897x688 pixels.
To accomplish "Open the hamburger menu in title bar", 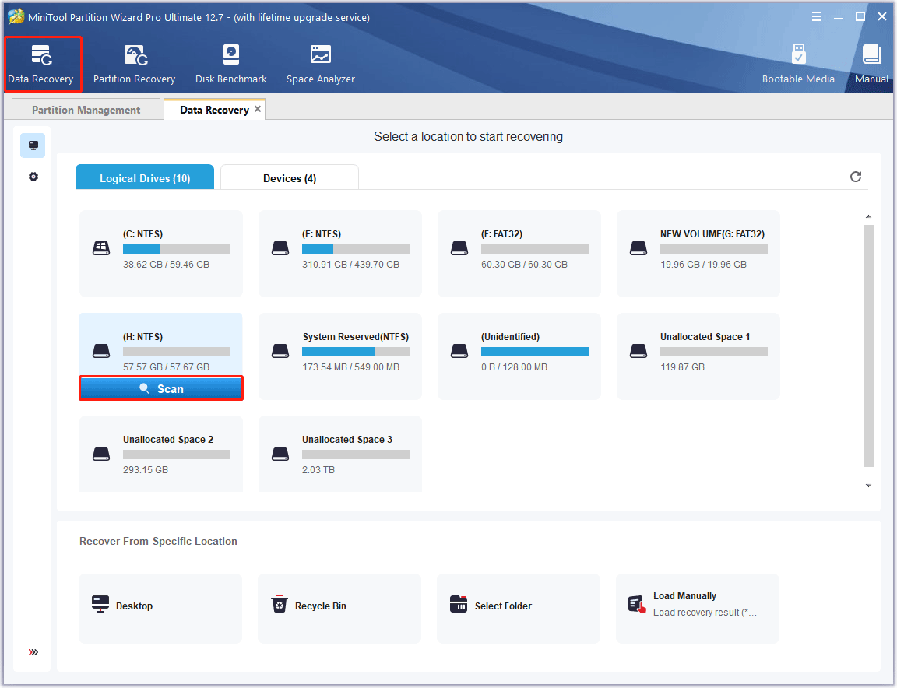I will pos(817,16).
